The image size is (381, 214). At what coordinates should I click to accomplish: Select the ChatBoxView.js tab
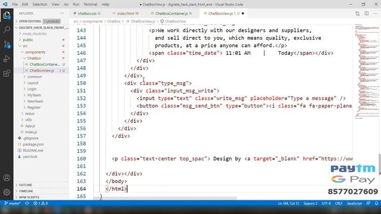click(x=224, y=14)
